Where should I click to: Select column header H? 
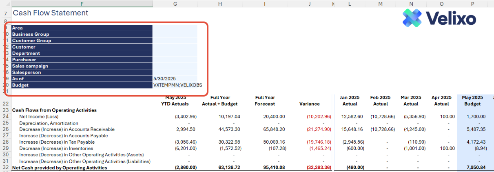(220, 4)
